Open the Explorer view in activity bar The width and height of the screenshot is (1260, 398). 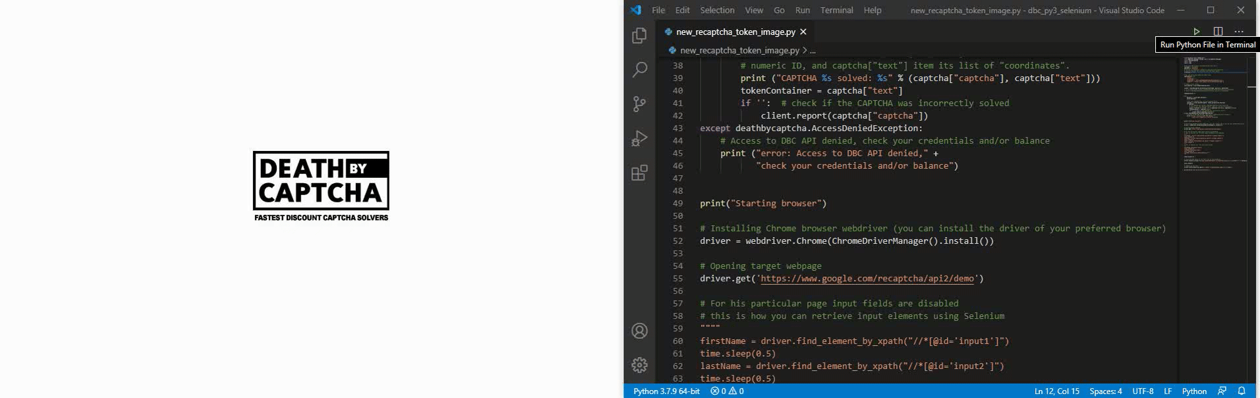639,36
